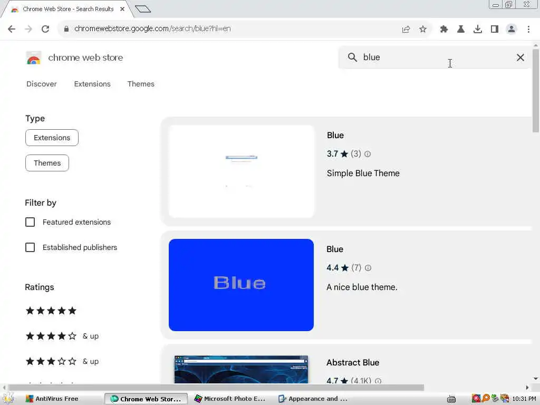Open Chrome Labs flask icon

pyautogui.click(x=461, y=30)
